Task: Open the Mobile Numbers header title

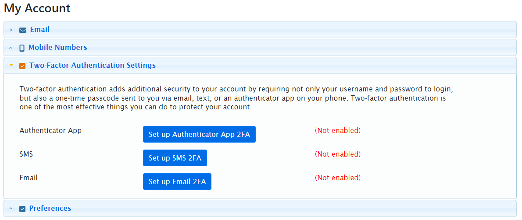Action: pos(58,48)
